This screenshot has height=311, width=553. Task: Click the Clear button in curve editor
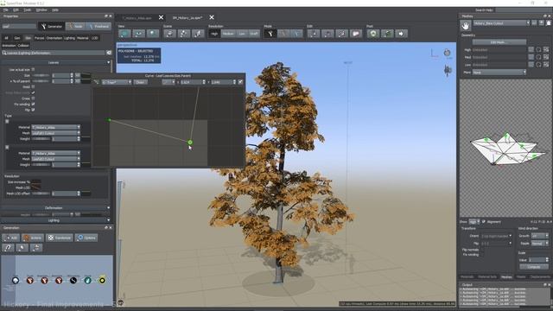[x=140, y=82]
